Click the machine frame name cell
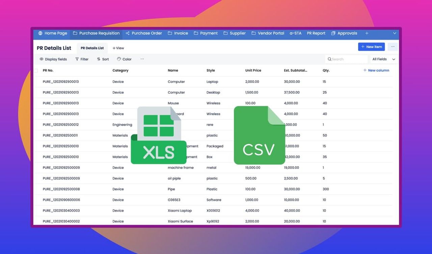Image resolution: width=432 pixels, height=254 pixels. point(181,168)
